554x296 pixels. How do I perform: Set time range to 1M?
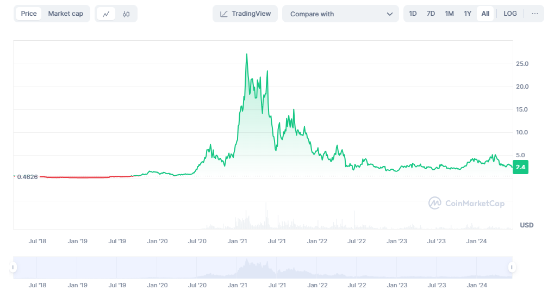click(449, 14)
